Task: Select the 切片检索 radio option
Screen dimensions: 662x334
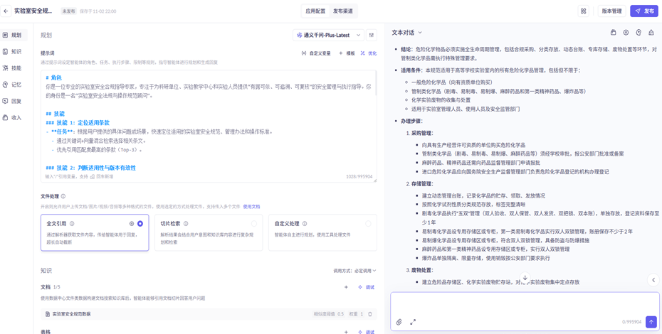Action: point(253,224)
